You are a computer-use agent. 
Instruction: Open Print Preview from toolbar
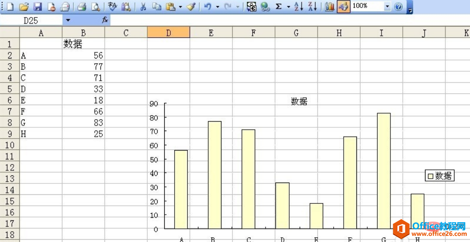point(95,6)
